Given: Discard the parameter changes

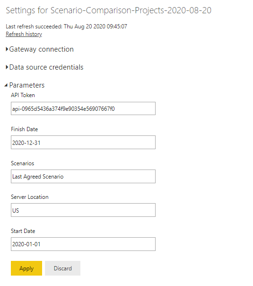Looking at the screenshot, I should [62, 268].
